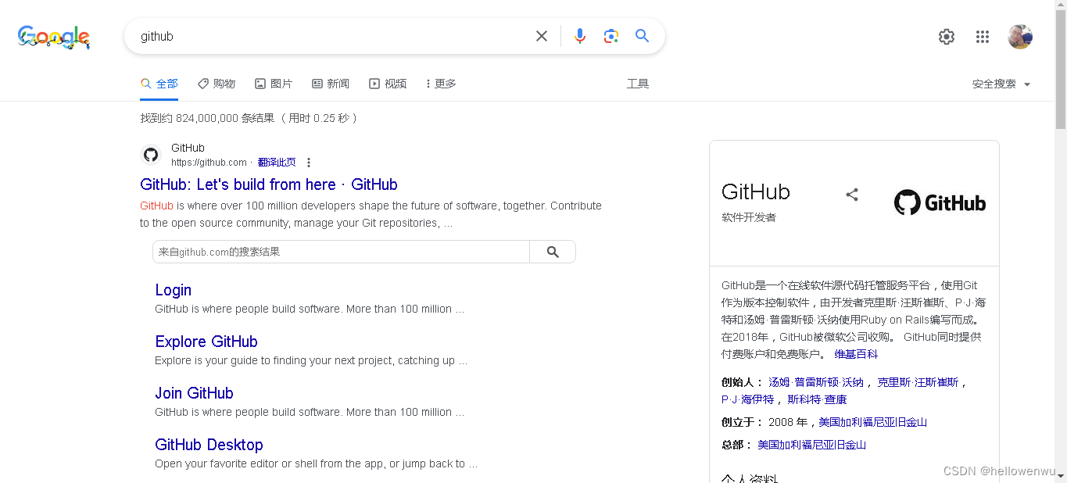Image resolution: width=1067 pixels, height=483 pixels.
Task: Switch to the 购物 tab
Action: pos(217,84)
